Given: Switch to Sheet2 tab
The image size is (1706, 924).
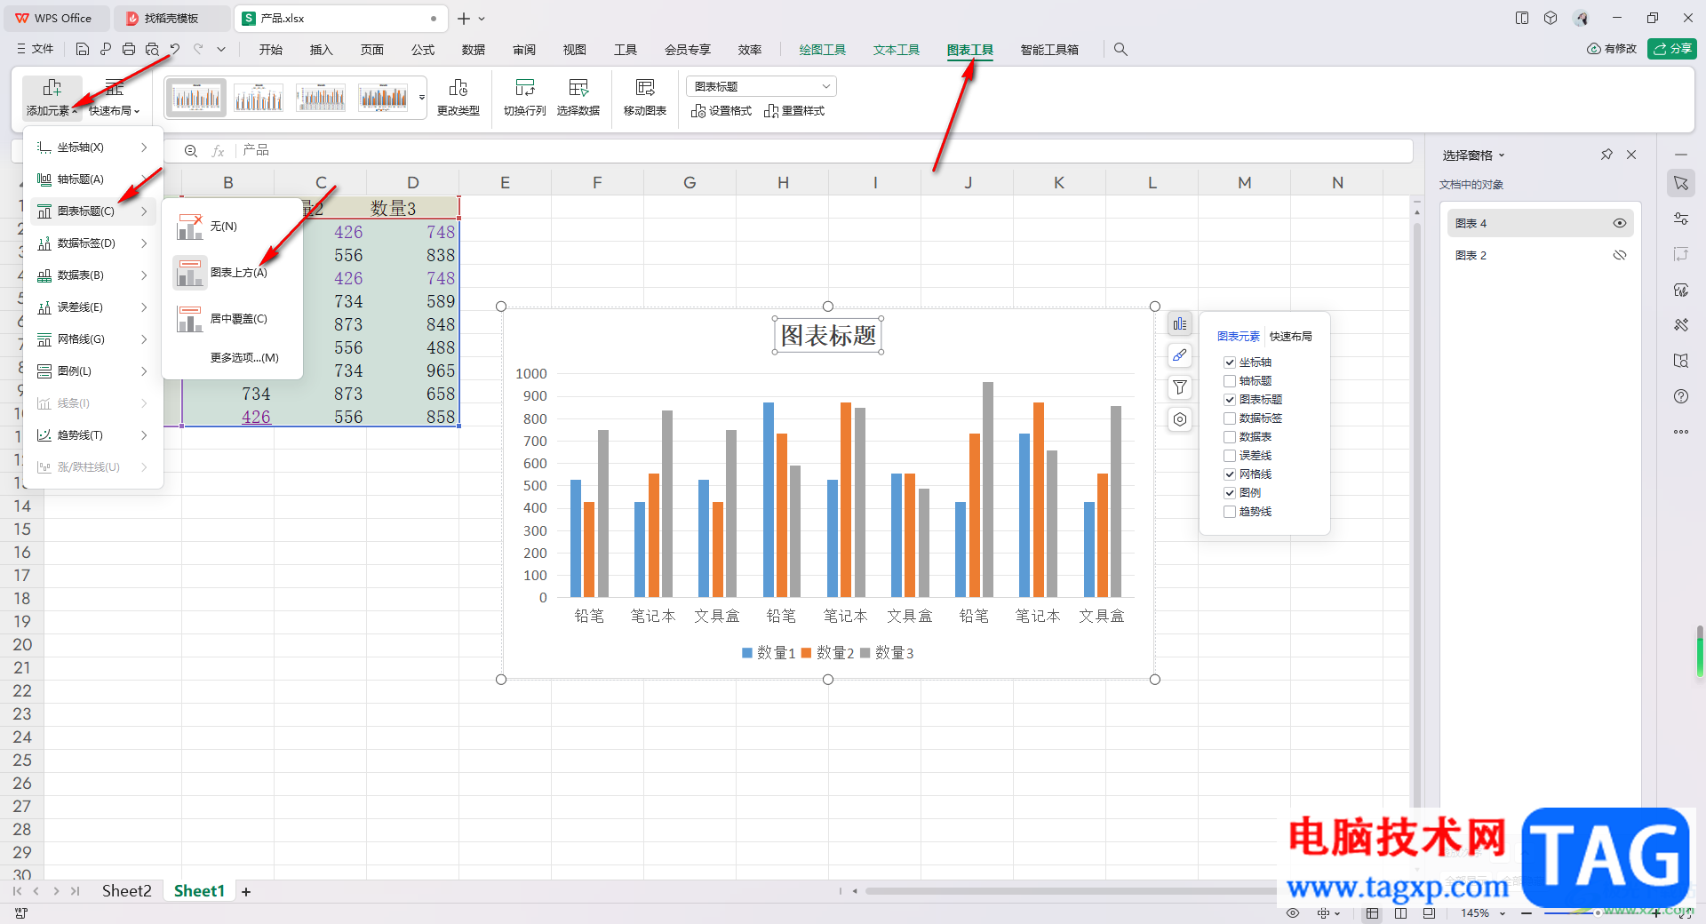Looking at the screenshot, I should pyautogui.click(x=126, y=891).
